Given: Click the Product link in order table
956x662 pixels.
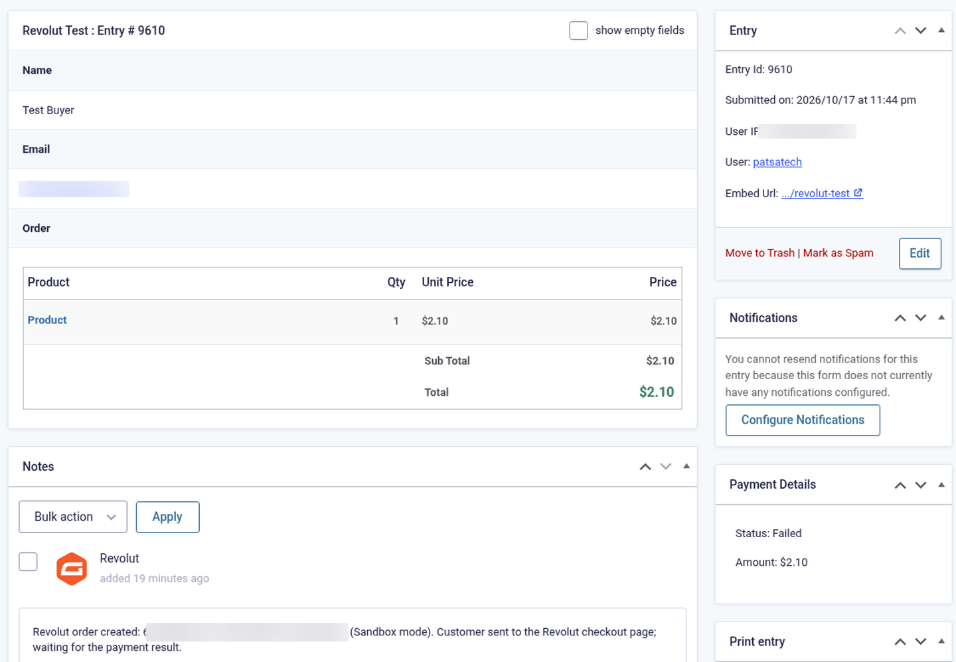Looking at the screenshot, I should (x=47, y=320).
